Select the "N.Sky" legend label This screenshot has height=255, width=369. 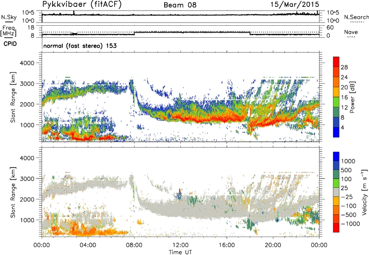[x=9, y=17]
